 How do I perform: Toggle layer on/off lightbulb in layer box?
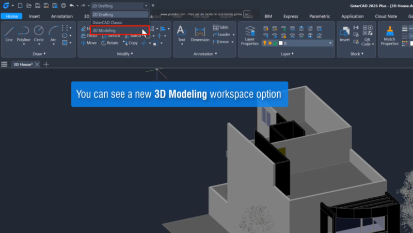265,43
